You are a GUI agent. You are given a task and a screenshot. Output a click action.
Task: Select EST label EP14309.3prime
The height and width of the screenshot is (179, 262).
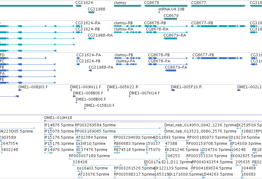(246, 144)
